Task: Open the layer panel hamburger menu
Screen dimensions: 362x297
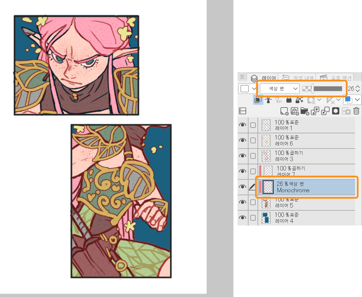Action: tap(242, 77)
